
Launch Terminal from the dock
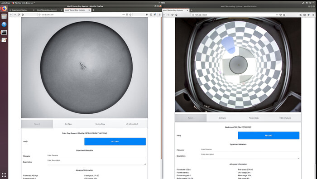pyautogui.click(x=4, y=32)
